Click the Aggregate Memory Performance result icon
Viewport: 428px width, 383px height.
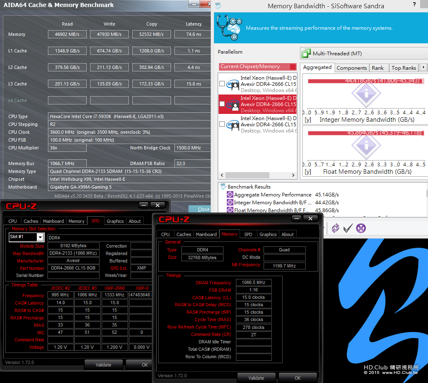point(230,195)
